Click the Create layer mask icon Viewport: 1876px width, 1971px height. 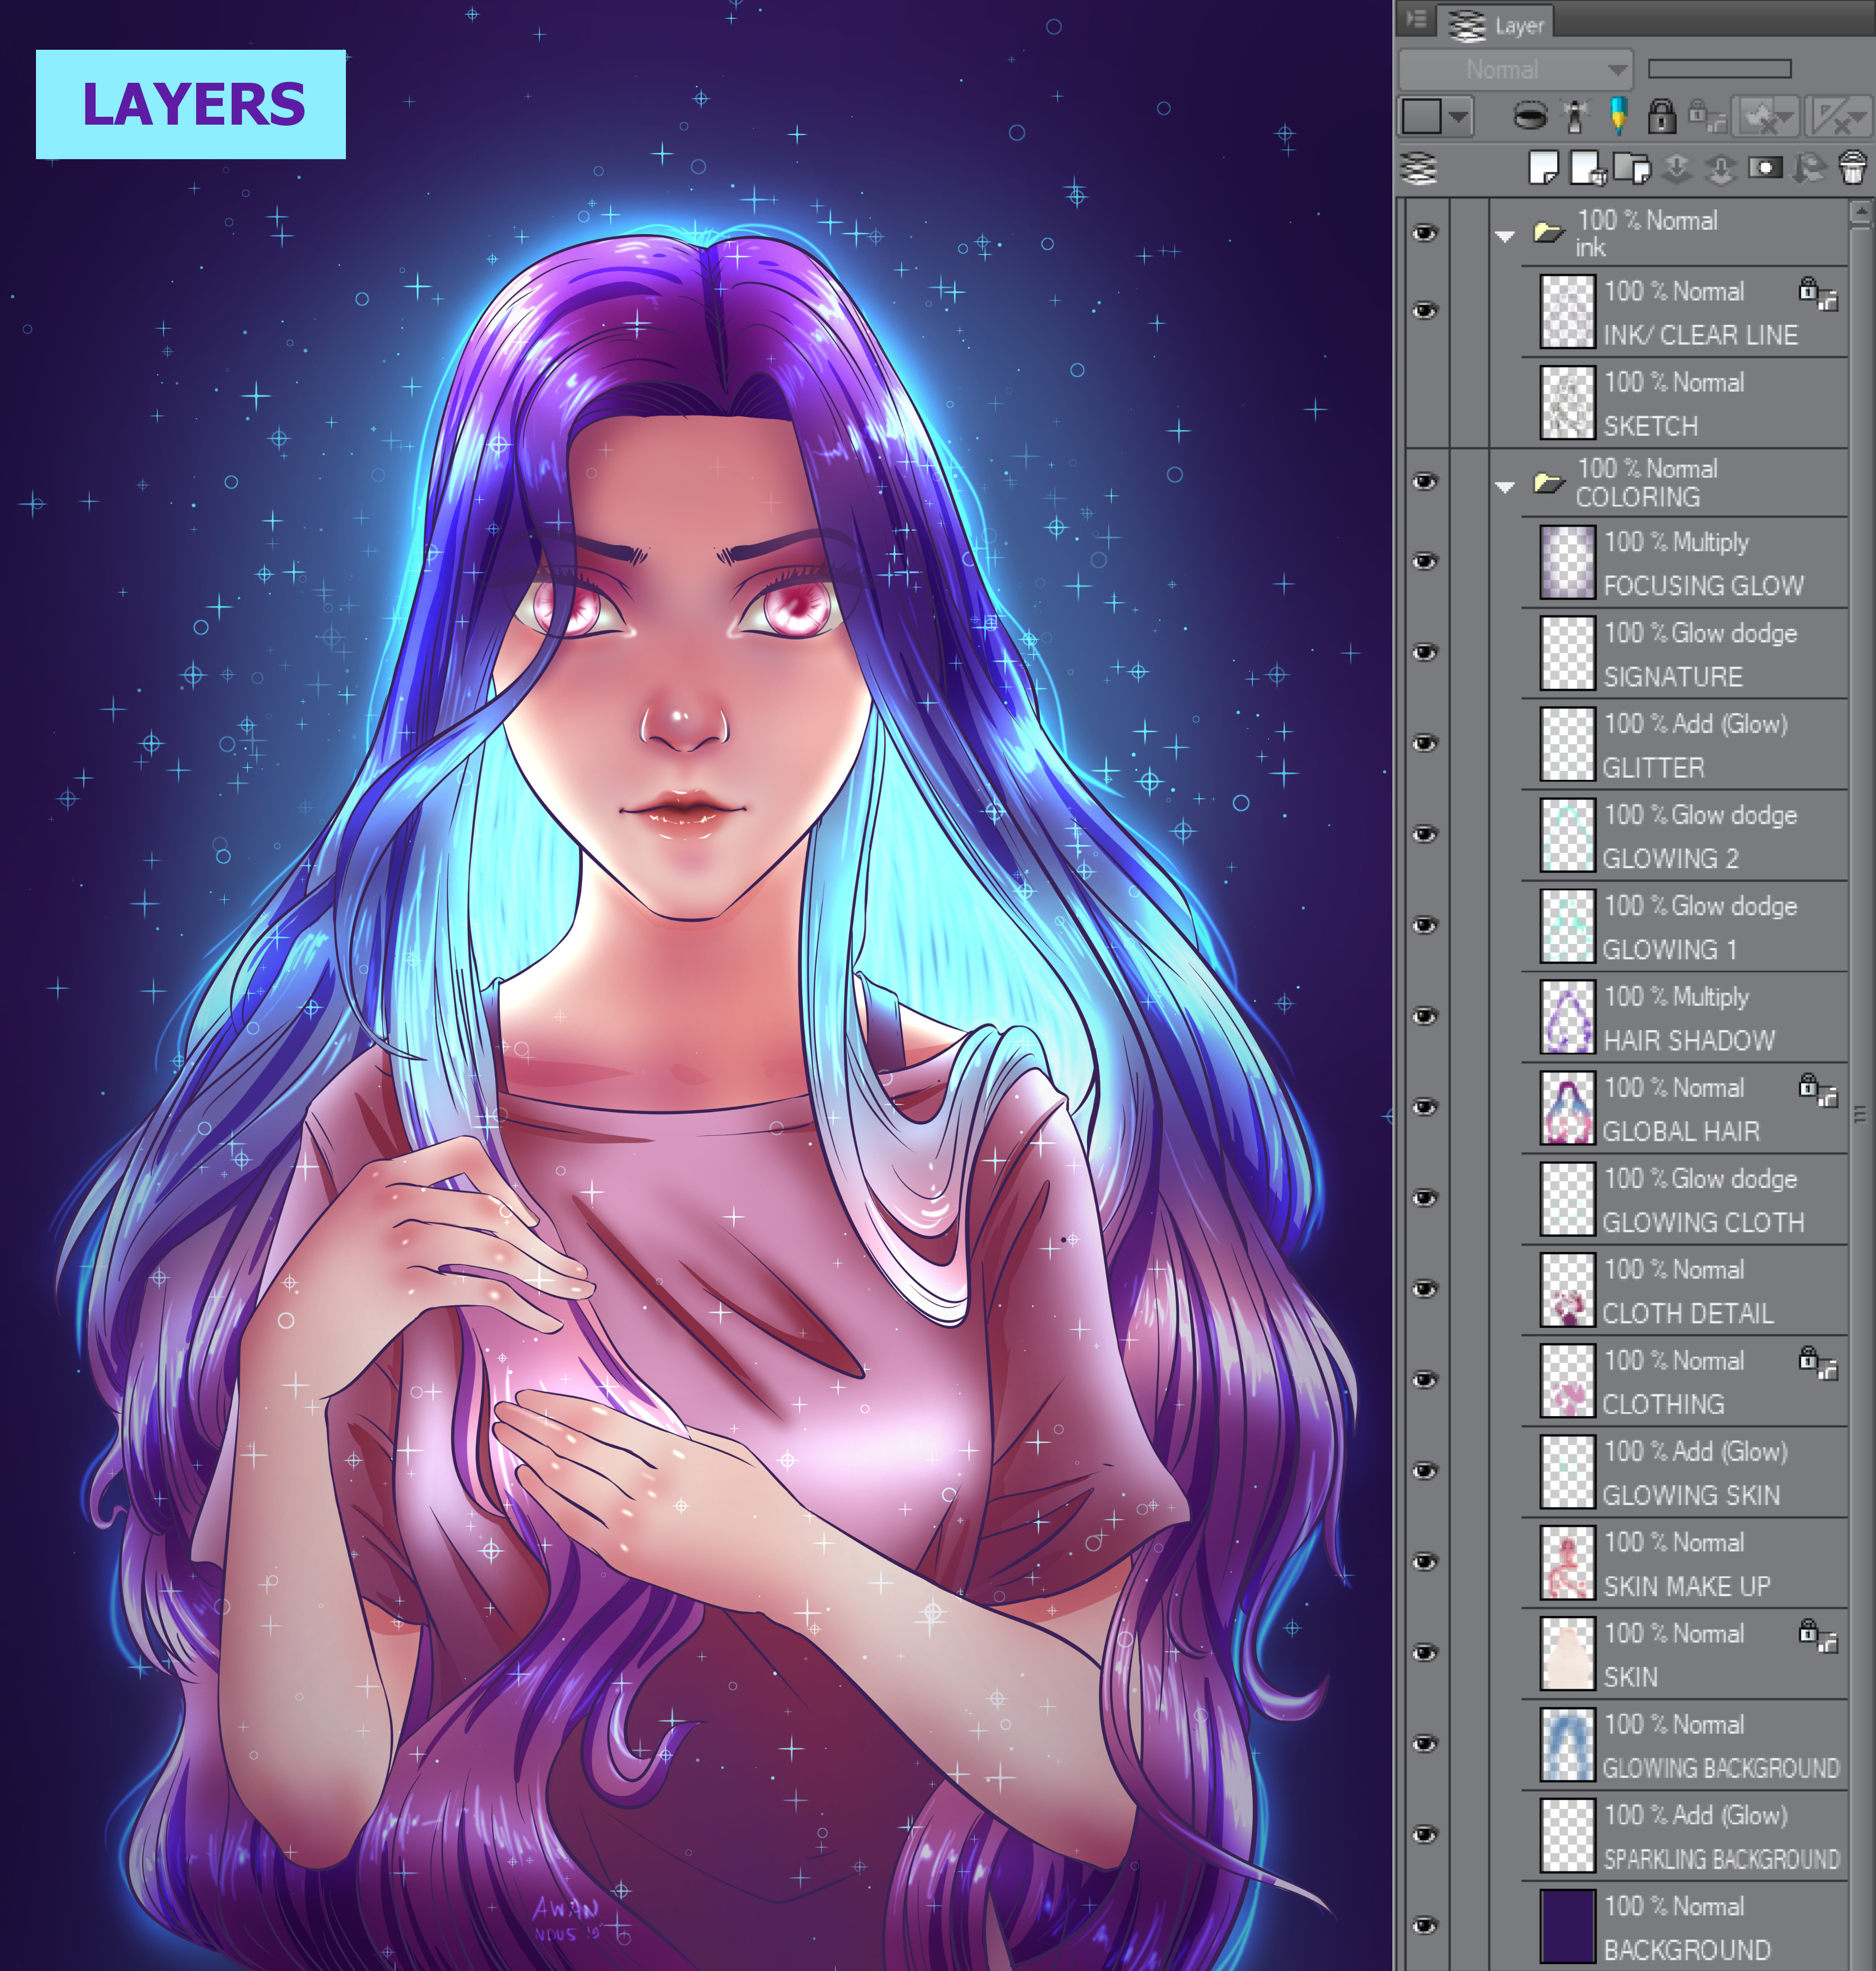pyautogui.click(x=1765, y=168)
